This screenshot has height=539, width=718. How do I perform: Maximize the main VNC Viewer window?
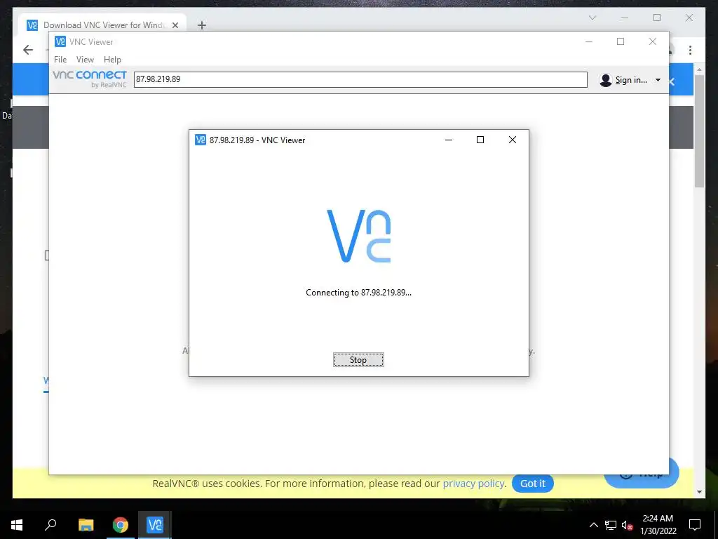click(621, 41)
